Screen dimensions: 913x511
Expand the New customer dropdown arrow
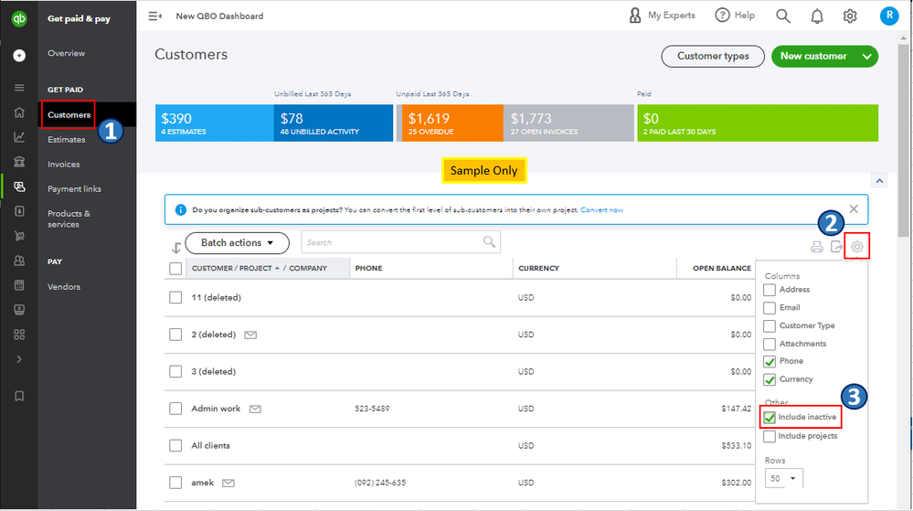(x=866, y=57)
